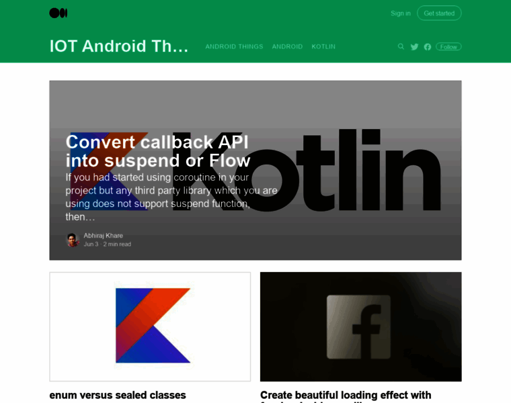The height and width of the screenshot is (403, 511).
Task: Follow the IOT Android publication
Action: [448, 47]
